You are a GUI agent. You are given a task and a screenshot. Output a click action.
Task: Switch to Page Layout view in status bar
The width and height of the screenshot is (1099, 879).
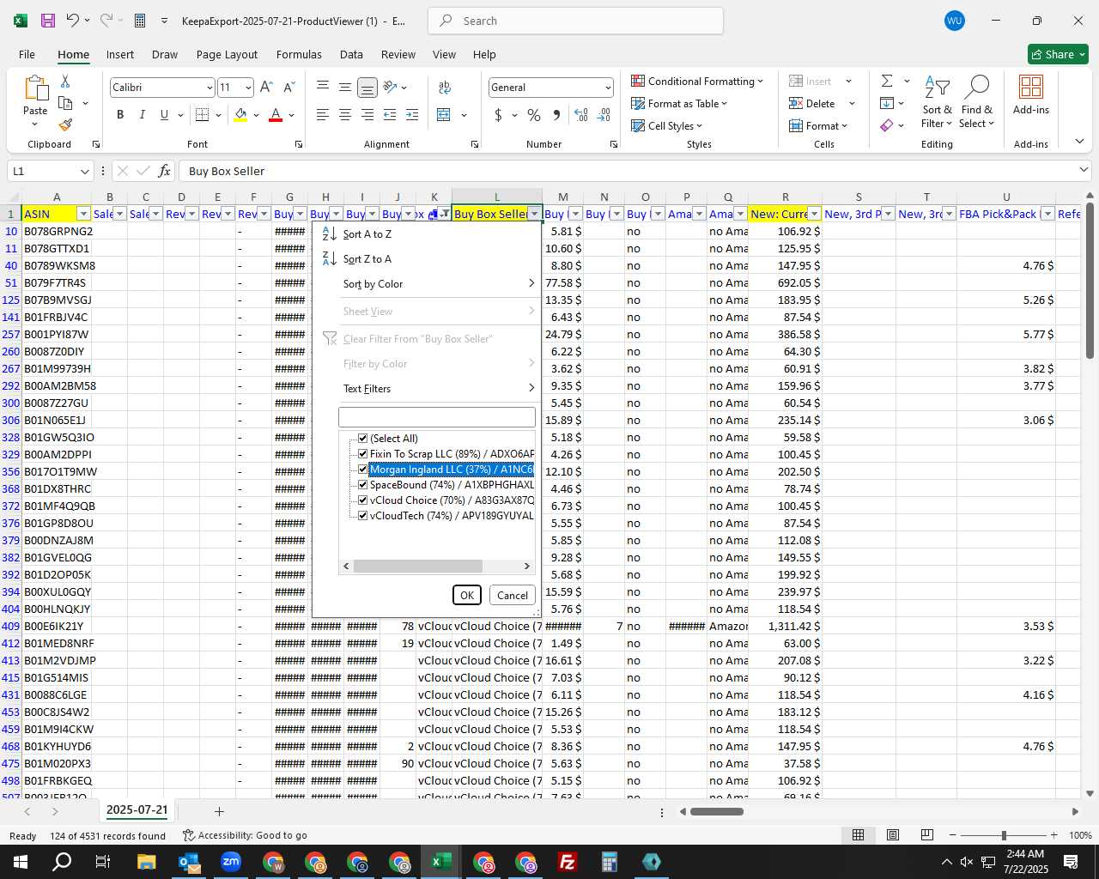[893, 835]
